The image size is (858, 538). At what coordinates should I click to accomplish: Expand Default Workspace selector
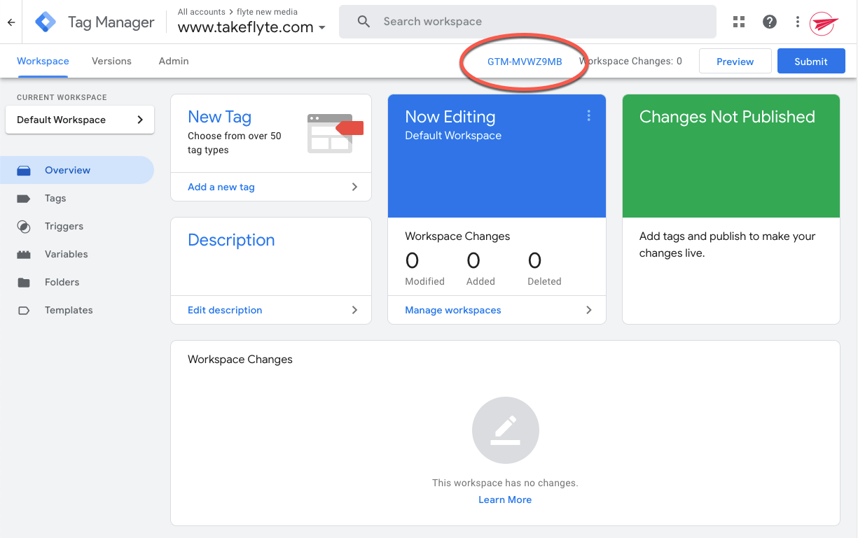pos(79,120)
